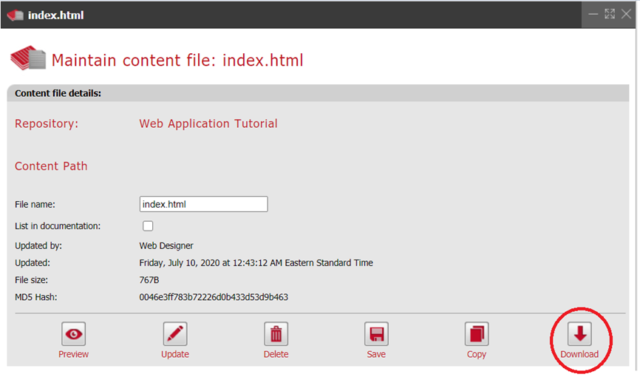Hit the Download arrow icon
Screen dimensions: 640x377
pos(579,334)
